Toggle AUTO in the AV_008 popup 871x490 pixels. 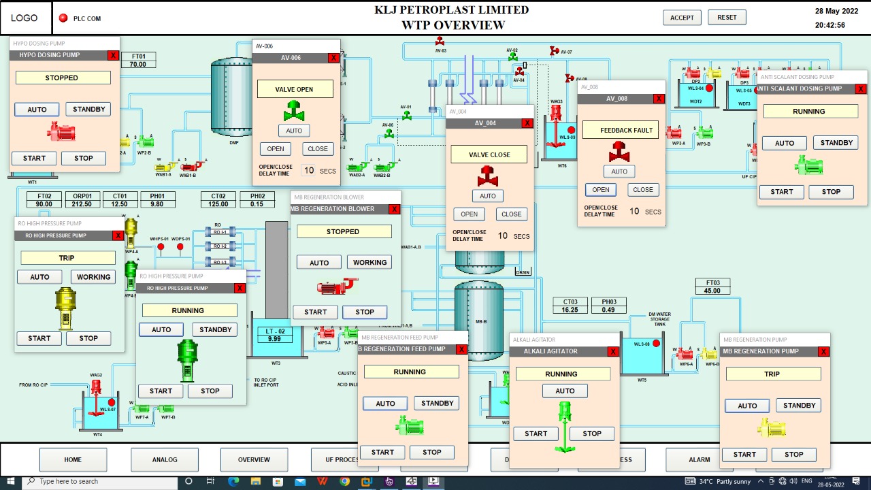[x=619, y=171]
